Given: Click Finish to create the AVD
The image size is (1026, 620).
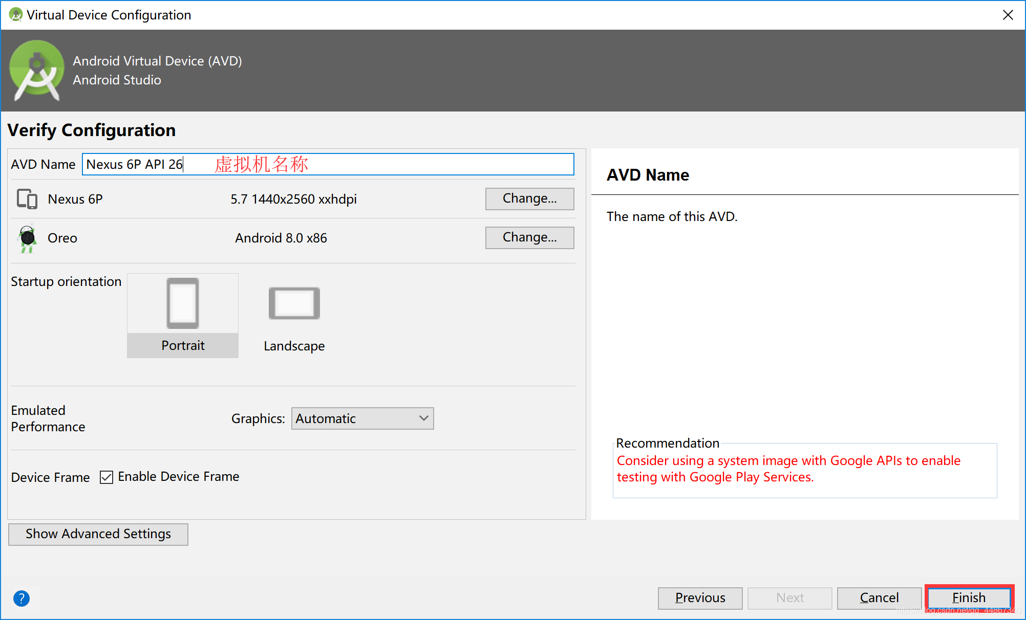Looking at the screenshot, I should [969, 597].
